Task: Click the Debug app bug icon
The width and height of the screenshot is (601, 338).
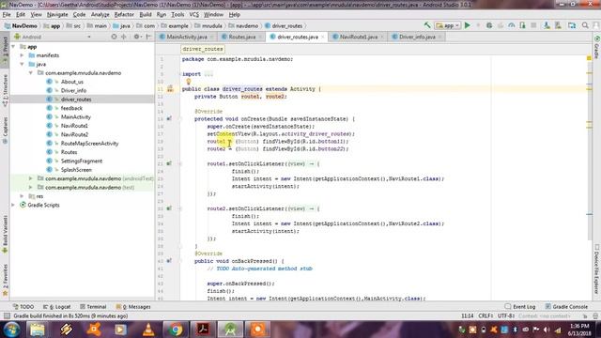Action: [x=489, y=25]
